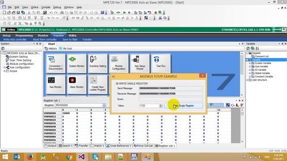
Task: Click the Start pane vertical scrollbar
Action: click(x=242, y=74)
